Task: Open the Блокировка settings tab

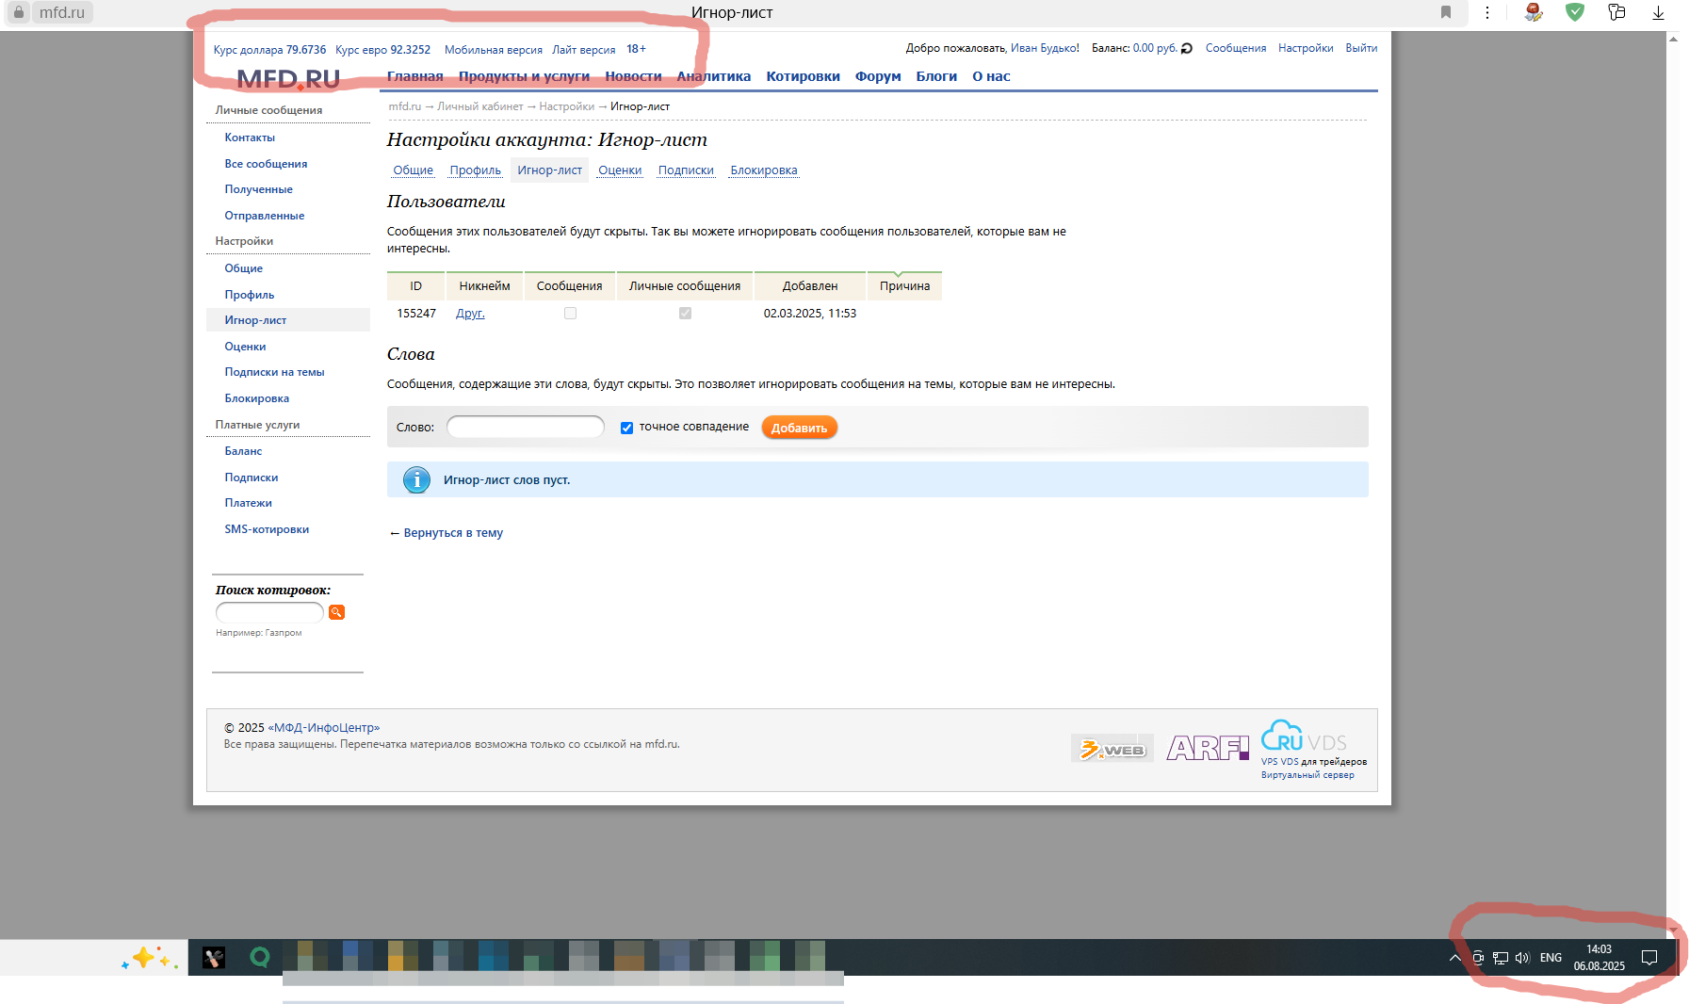Action: (764, 170)
